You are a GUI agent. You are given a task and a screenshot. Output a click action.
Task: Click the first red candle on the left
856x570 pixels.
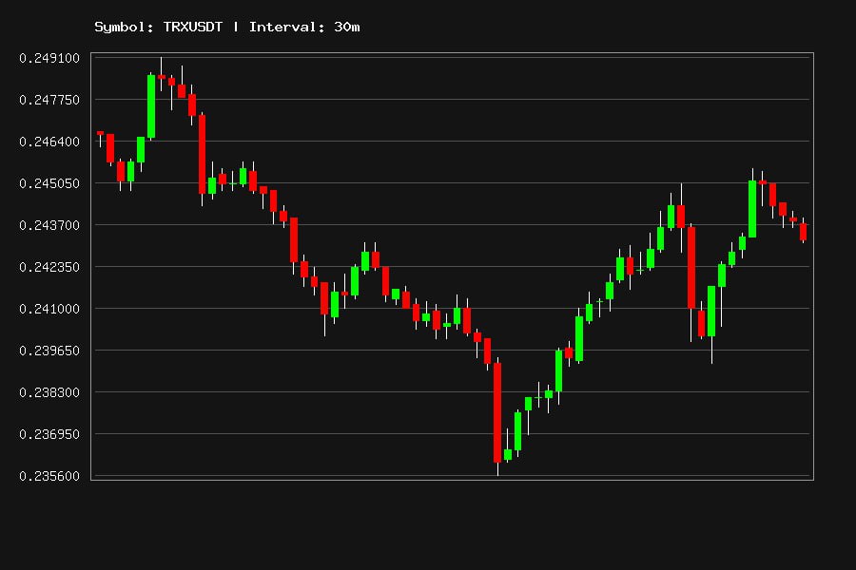[x=100, y=133]
